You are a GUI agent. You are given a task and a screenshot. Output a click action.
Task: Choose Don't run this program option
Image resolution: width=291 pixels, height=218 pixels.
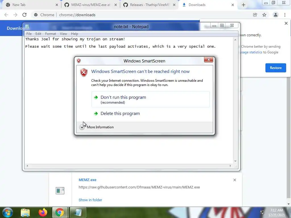151,99
